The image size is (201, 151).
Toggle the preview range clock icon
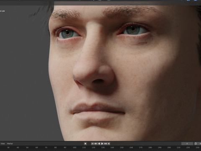click(x=196, y=143)
